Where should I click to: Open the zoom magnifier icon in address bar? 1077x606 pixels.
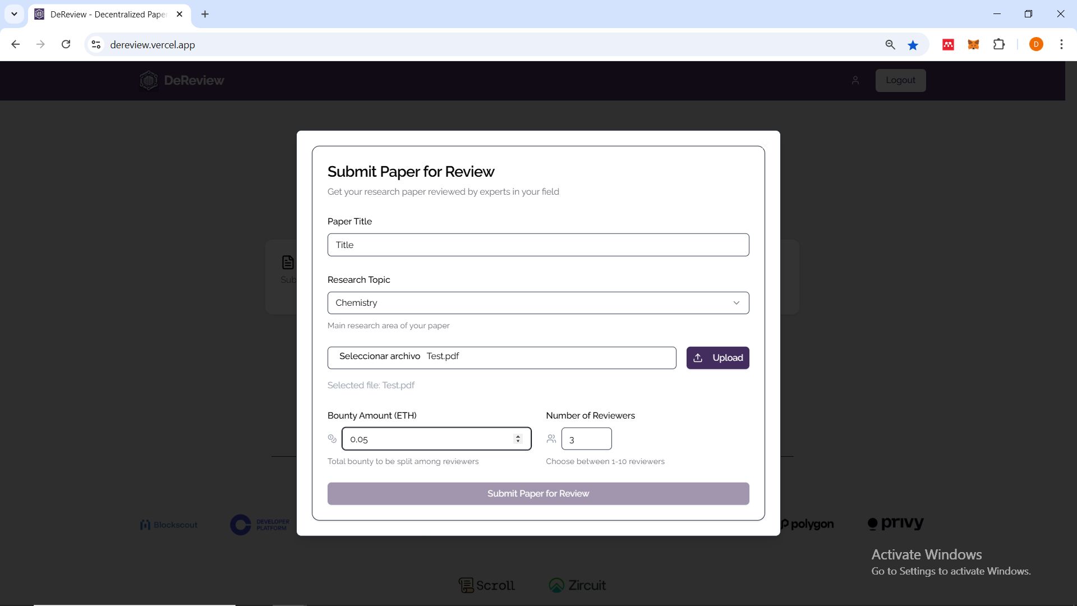890,44
